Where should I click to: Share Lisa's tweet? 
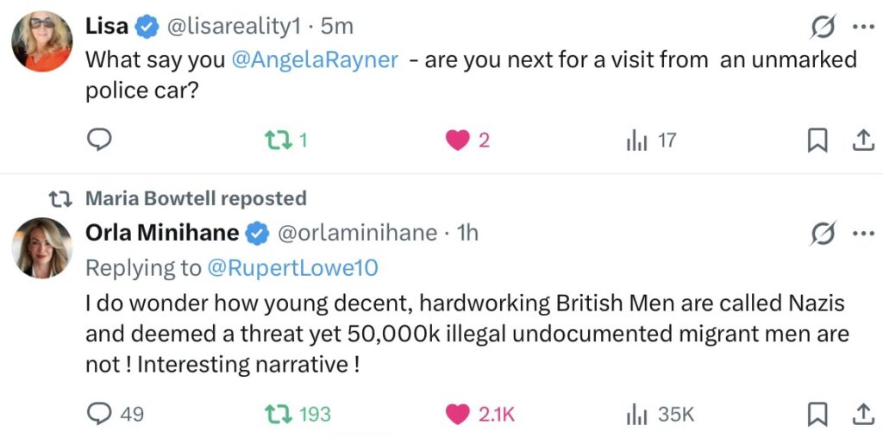[862, 140]
